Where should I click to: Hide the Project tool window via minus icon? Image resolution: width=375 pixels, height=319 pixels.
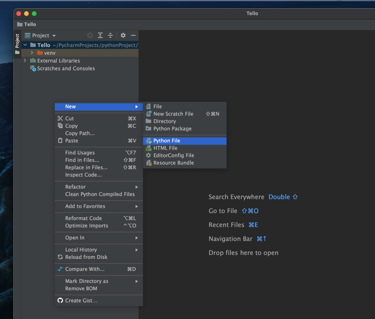coord(133,35)
